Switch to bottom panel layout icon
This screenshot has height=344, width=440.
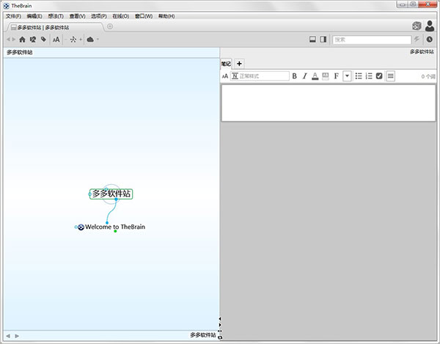coord(312,40)
